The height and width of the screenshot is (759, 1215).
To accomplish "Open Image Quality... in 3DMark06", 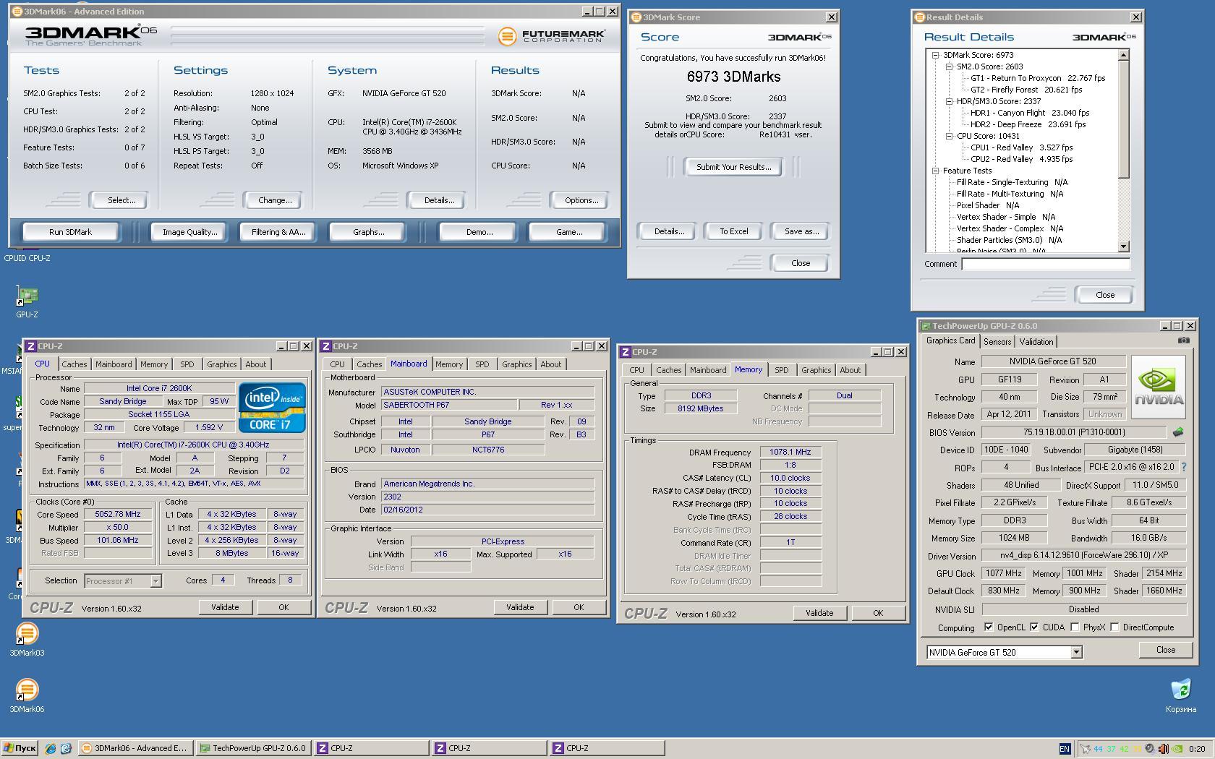I will coord(189,232).
